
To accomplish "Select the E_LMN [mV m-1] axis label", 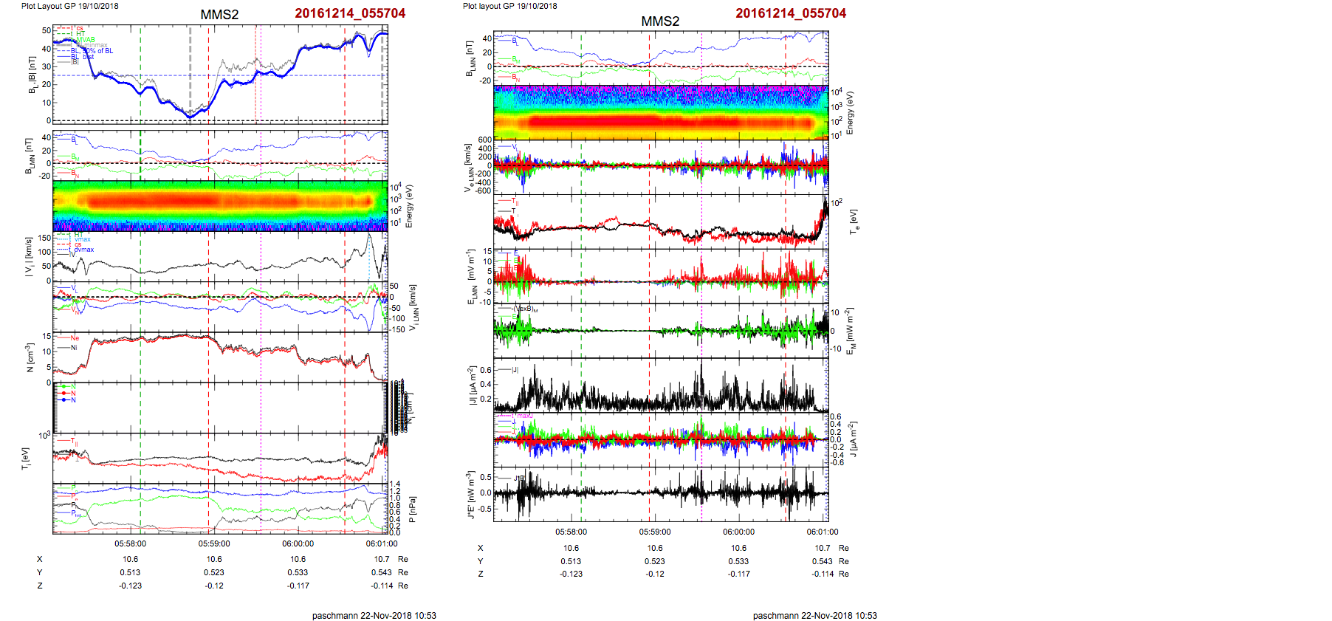I will [x=469, y=277].
